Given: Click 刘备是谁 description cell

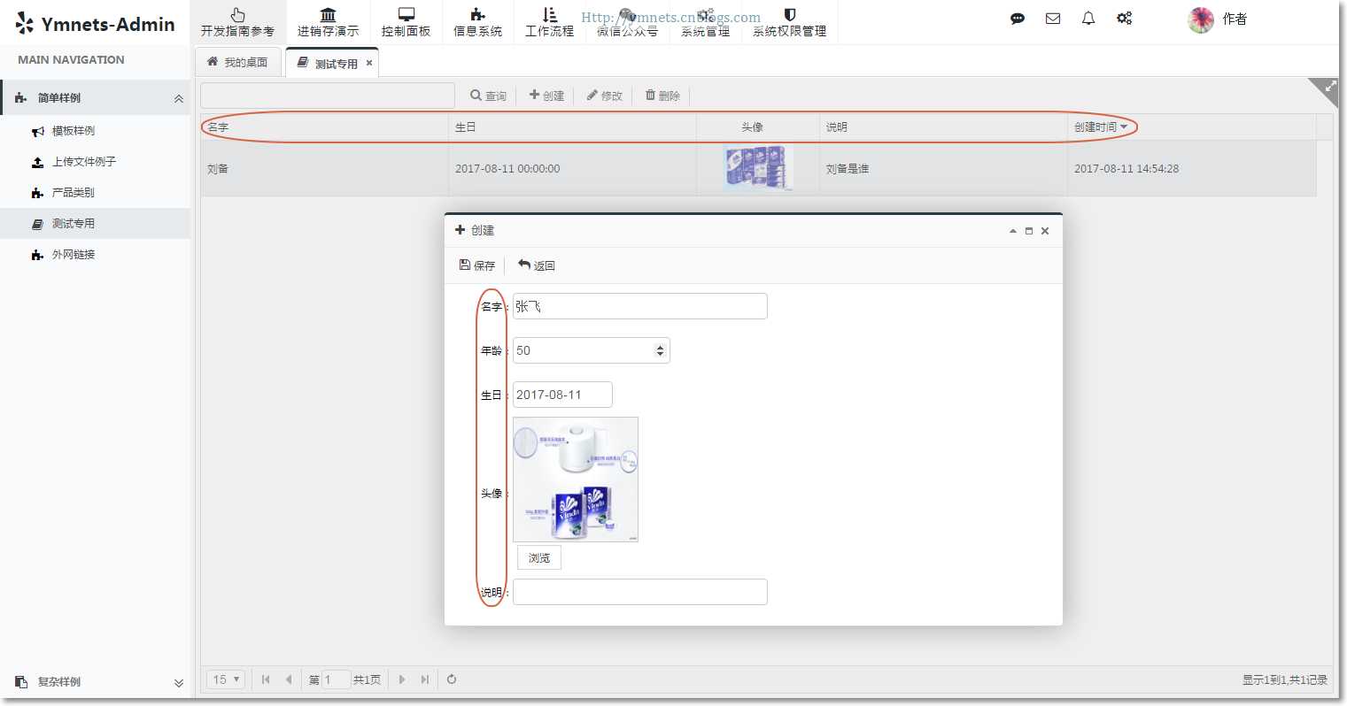Looking at the screenshot, I should [943, 169].
